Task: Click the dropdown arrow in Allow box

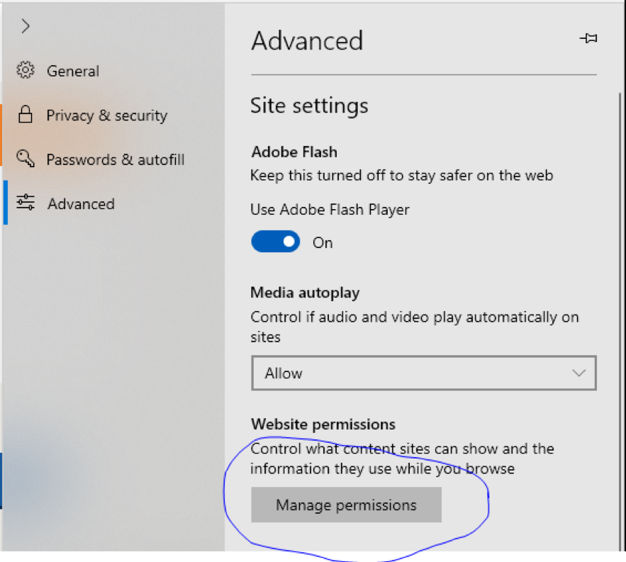Action: (x=579, y=373)
